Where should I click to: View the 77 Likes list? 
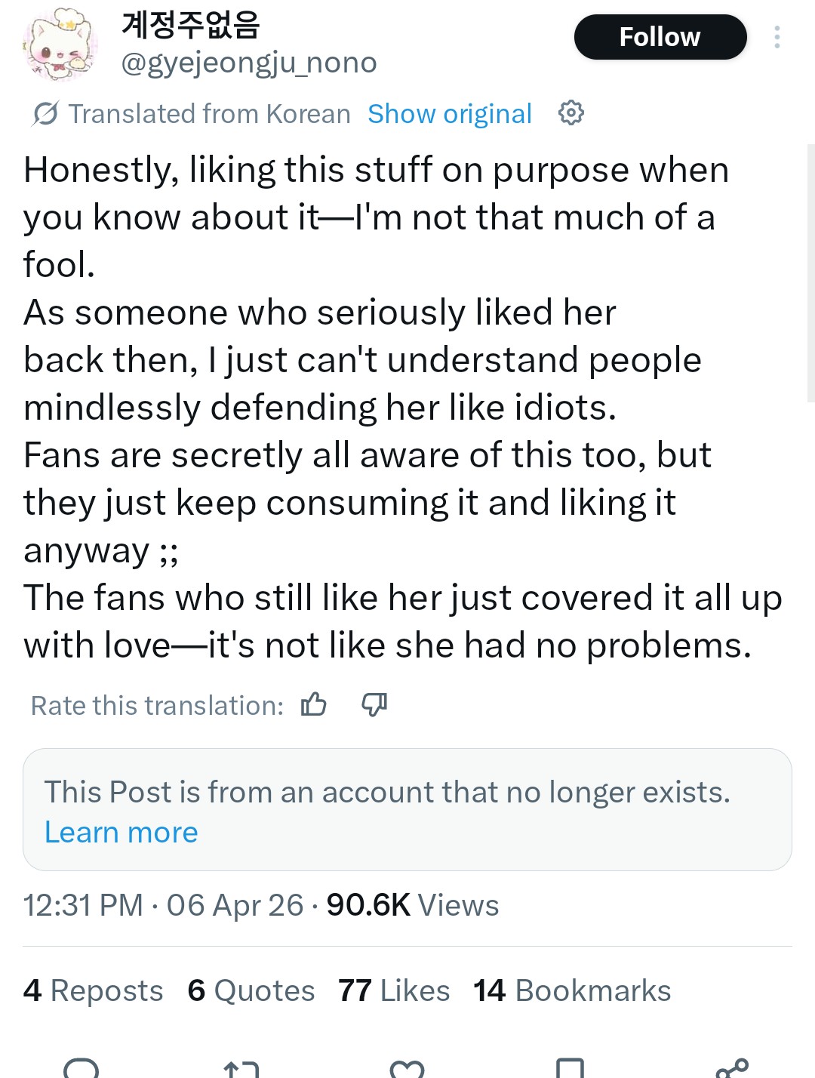394,990
